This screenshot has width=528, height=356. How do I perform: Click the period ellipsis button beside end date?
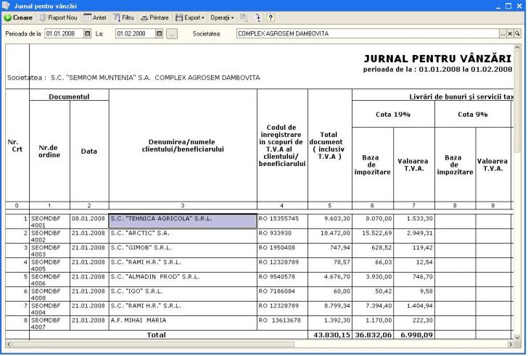pyautogui.click(x=172, y=33)
